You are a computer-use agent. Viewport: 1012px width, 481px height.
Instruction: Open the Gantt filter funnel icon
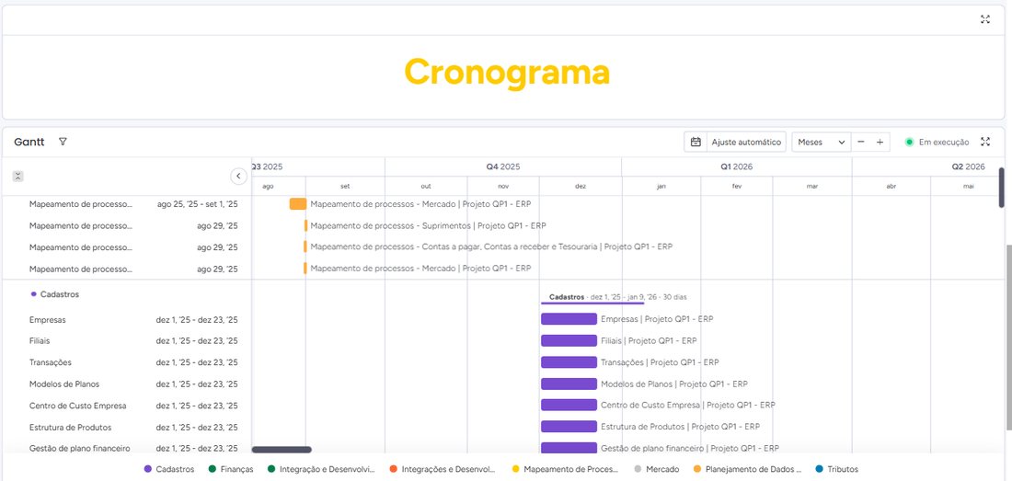click(x=63, y=142)
